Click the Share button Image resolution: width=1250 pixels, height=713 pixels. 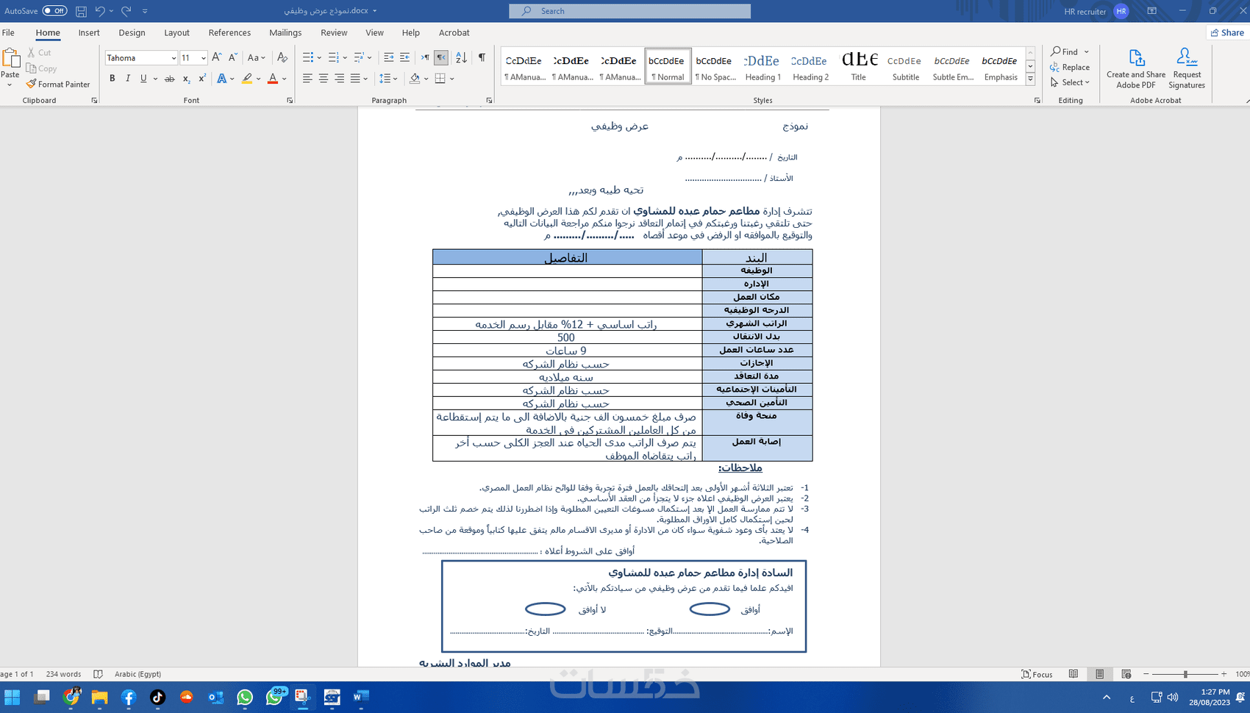tap(1227, 32)
